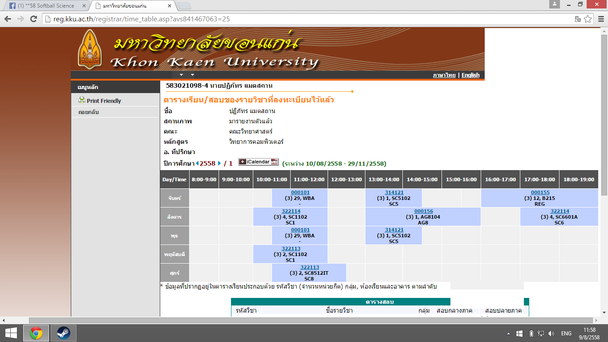Open course 000156 on Tuesday afternoon

pos(423,212)
